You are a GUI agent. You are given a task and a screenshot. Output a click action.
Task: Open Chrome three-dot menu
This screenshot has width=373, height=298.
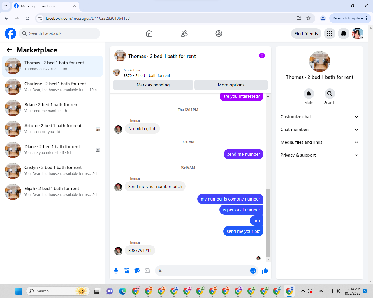(367, 18)
